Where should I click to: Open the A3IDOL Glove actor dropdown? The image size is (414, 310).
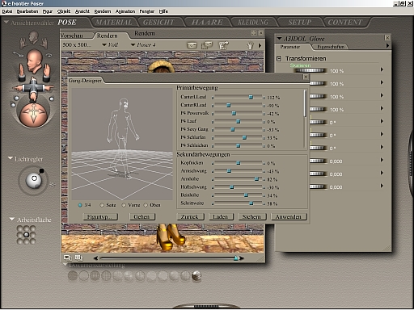tap(280, 39)
